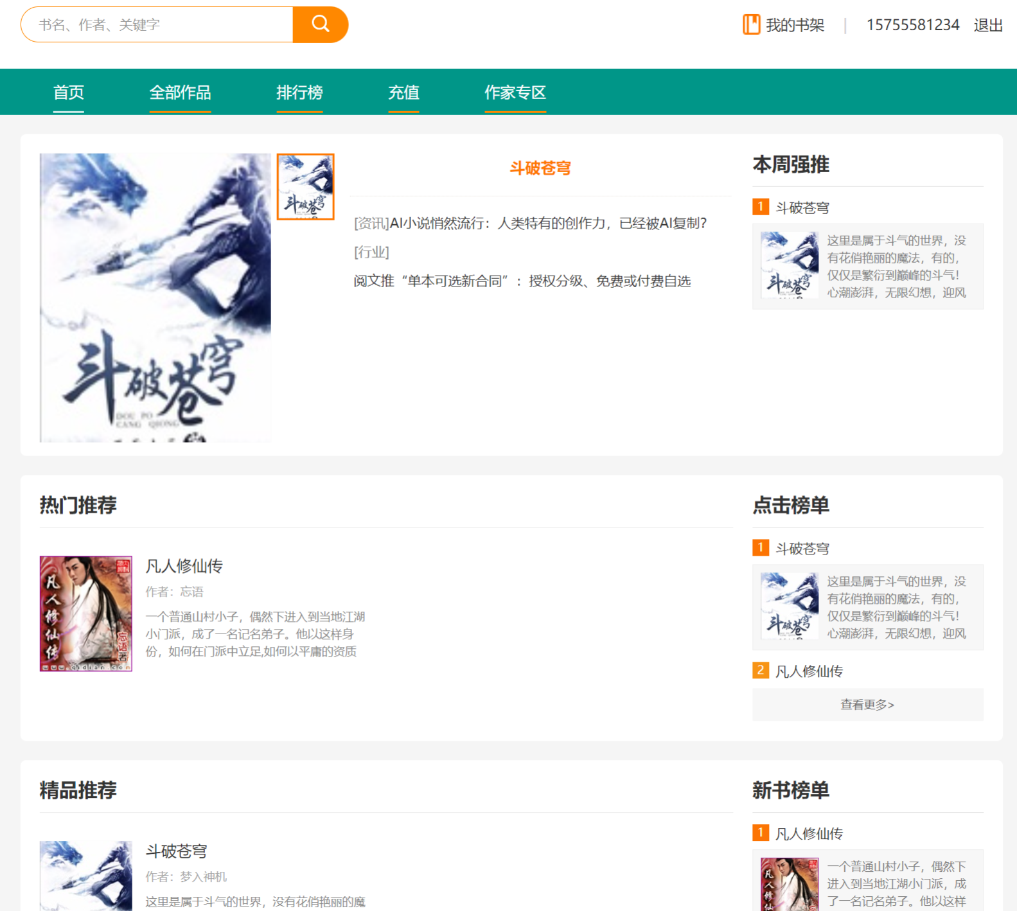Open the orange 斗破苍穹 headline title
This screenshot has height=911, width=1017.
[x=540, y=168]
